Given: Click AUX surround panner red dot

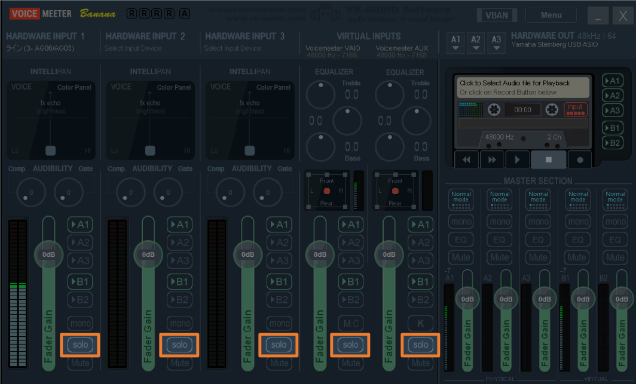Looking at the screenshot, I should pyautogui.click(x=395, y=191).
